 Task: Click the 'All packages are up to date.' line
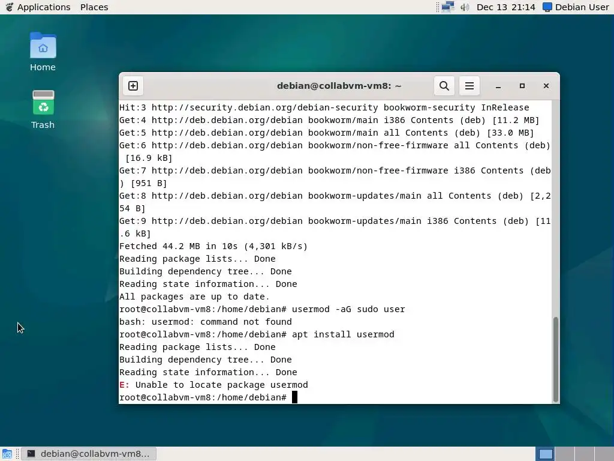[194, 297]
